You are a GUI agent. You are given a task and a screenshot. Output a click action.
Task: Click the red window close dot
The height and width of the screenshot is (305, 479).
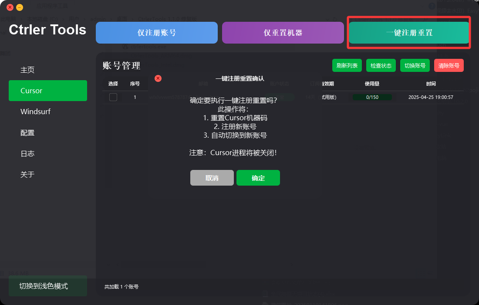pyautogui.click(x=10, y=7)
